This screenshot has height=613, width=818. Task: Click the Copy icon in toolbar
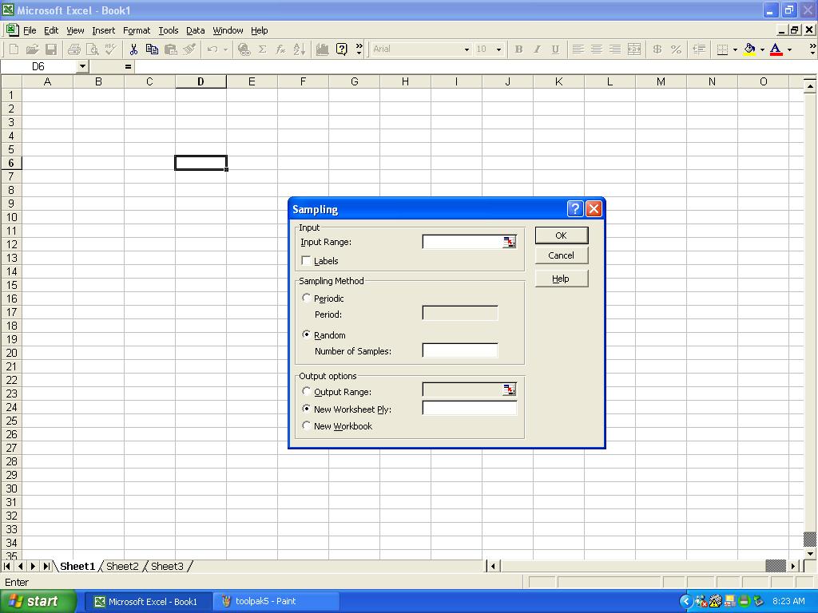pos(152,49)
